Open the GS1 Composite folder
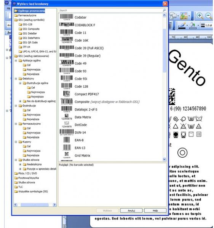The image size is (214, 228). click(x=29, y=29)
